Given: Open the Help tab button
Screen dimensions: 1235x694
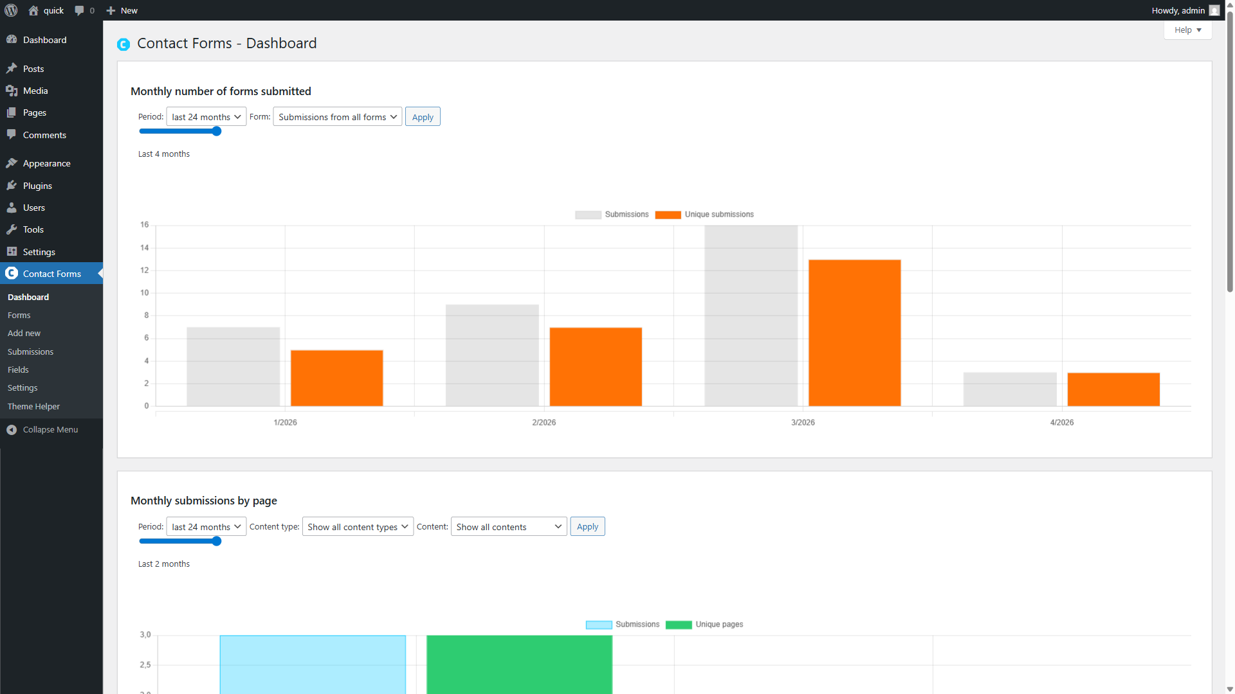Looking at the screenshot, I should coord(1187,30).
